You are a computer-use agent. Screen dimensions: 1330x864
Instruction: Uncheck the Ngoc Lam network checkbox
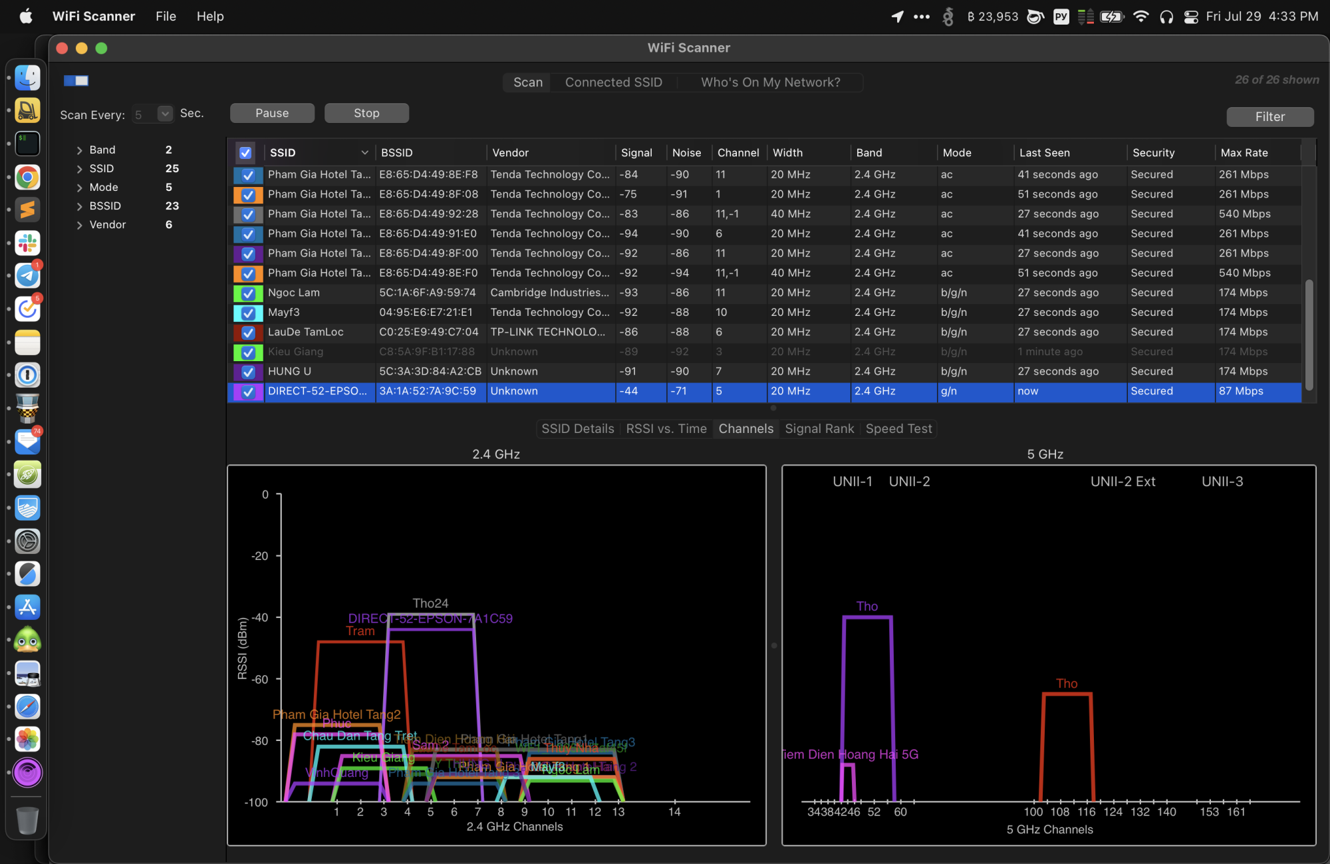point(248,293)
